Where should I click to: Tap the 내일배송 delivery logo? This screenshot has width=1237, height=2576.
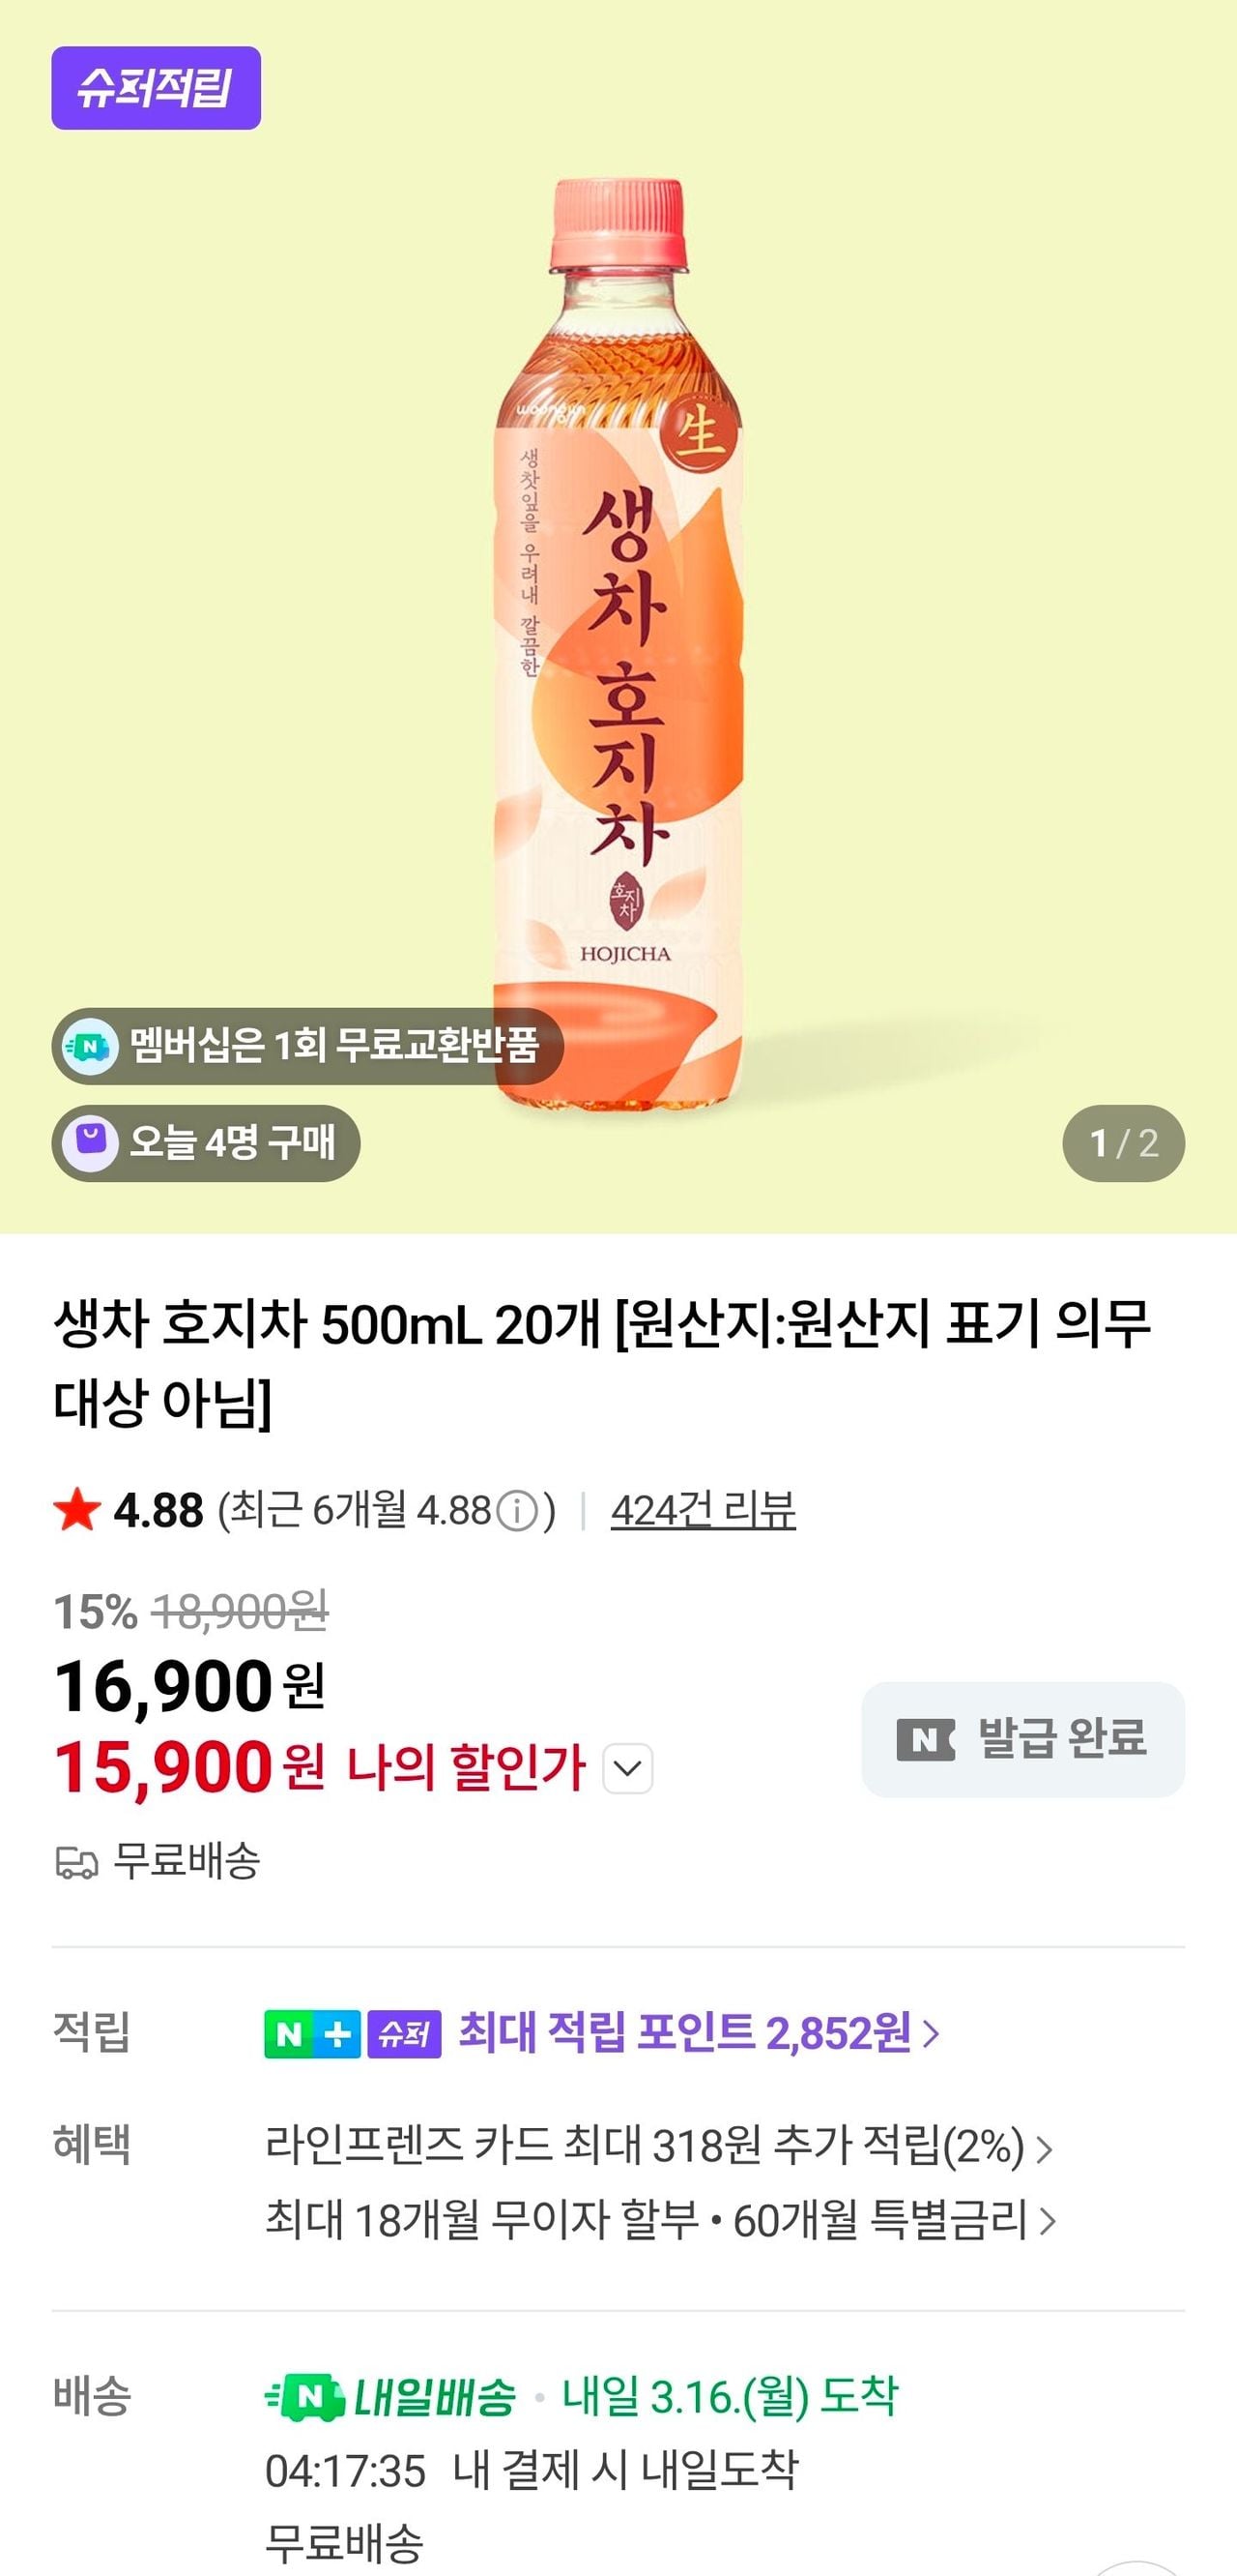[x=391, y=2397]
